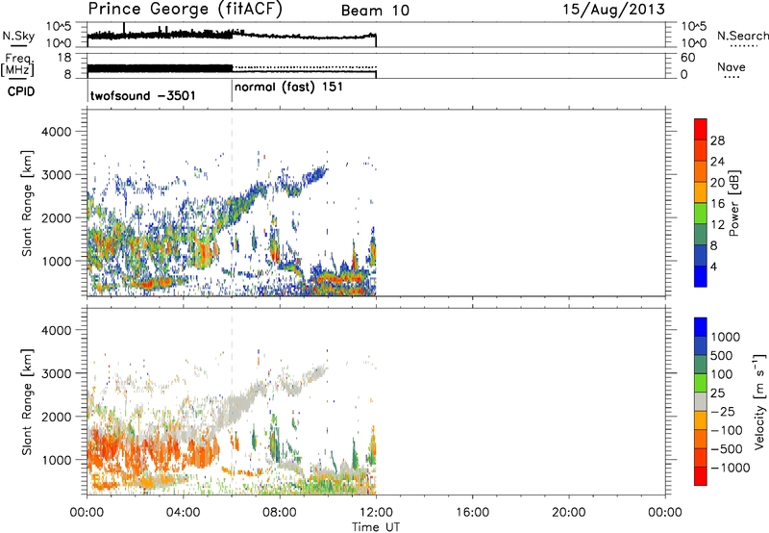Click the '4' value on Power colorbar
769x533 pixels.
(x=713, y=266)
